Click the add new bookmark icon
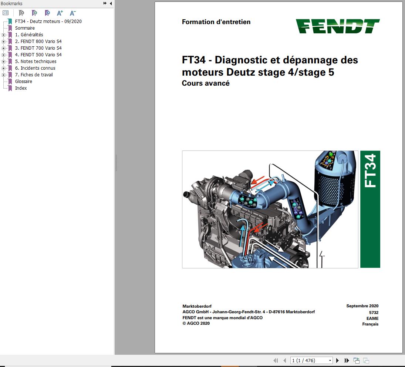Screen dimensions: 405x367 click(x=34, y=13)
